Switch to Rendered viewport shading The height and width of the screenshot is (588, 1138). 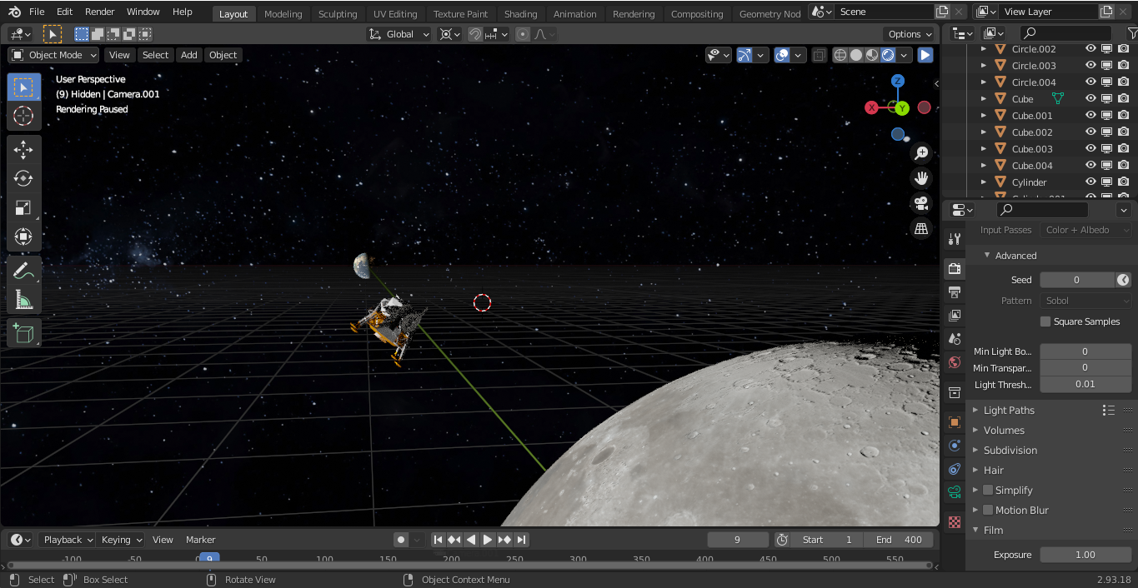tap(889, 55)
